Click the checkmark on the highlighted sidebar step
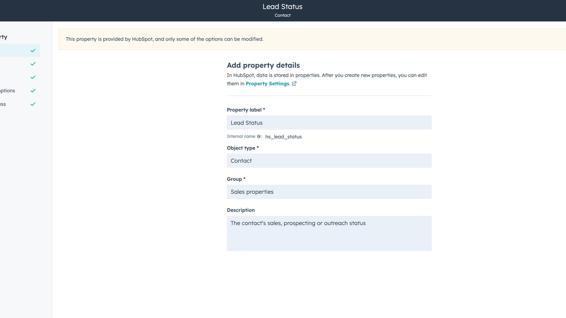 coord(33,50)
